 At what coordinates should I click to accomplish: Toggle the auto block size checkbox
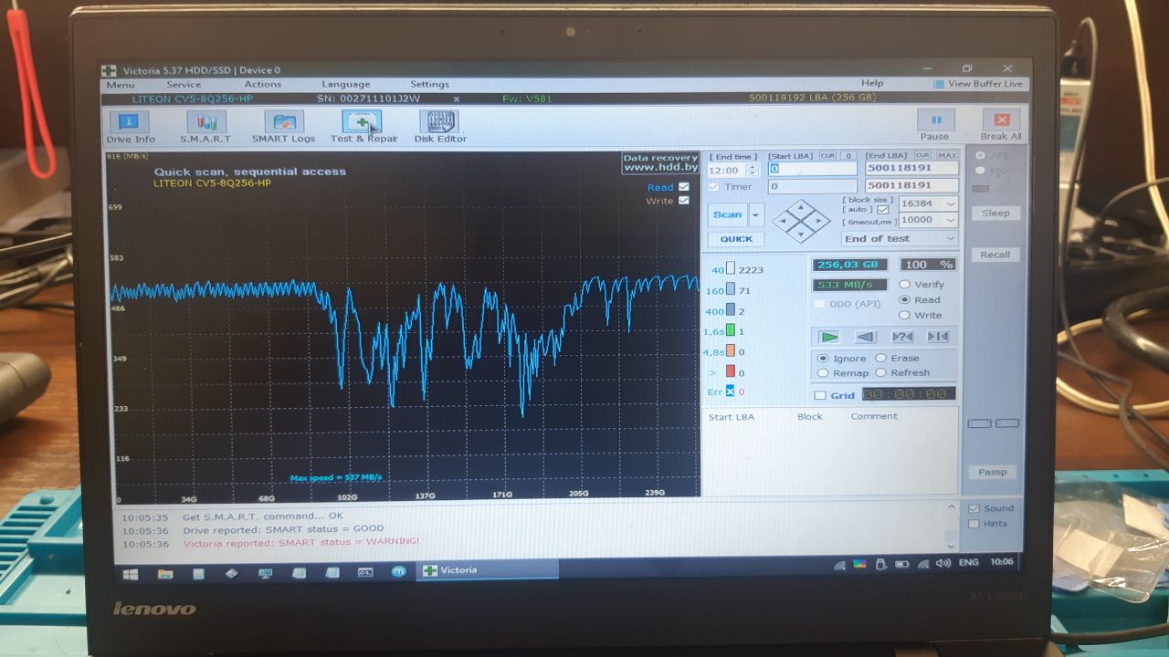point(882,209)
